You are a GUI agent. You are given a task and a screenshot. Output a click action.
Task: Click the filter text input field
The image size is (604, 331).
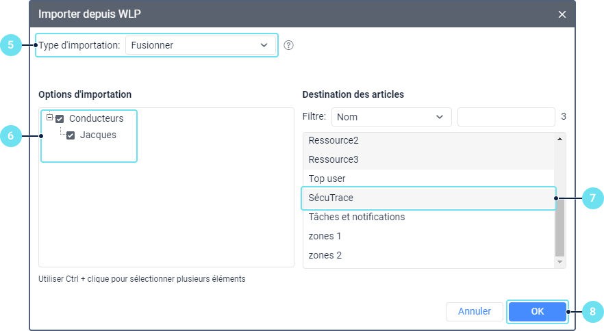505,117
